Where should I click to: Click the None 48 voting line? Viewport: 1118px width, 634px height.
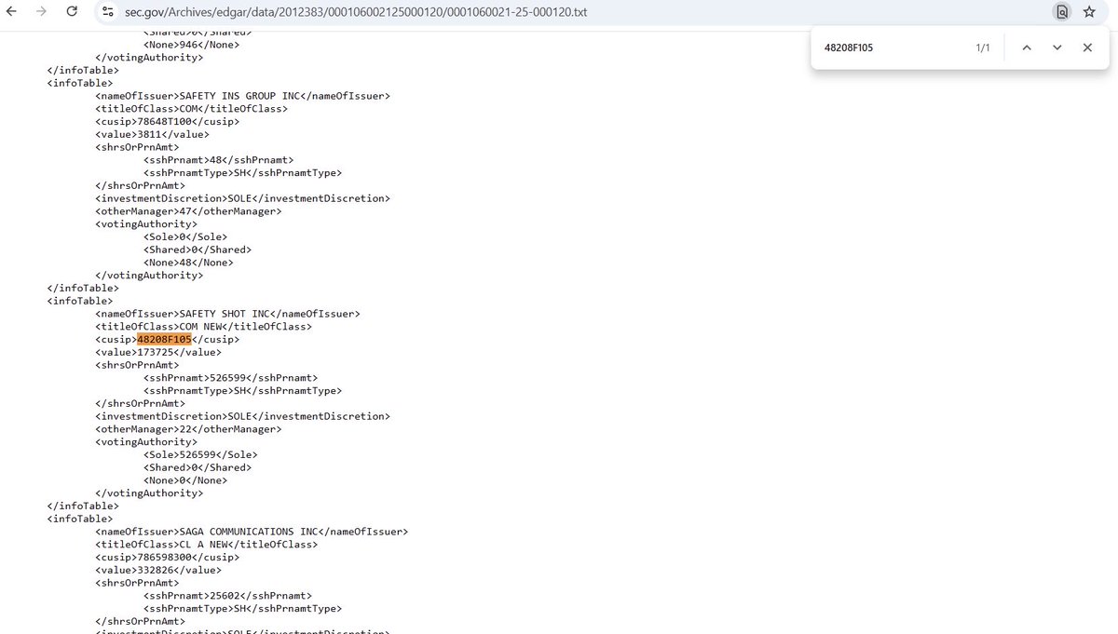coord(188,263)
